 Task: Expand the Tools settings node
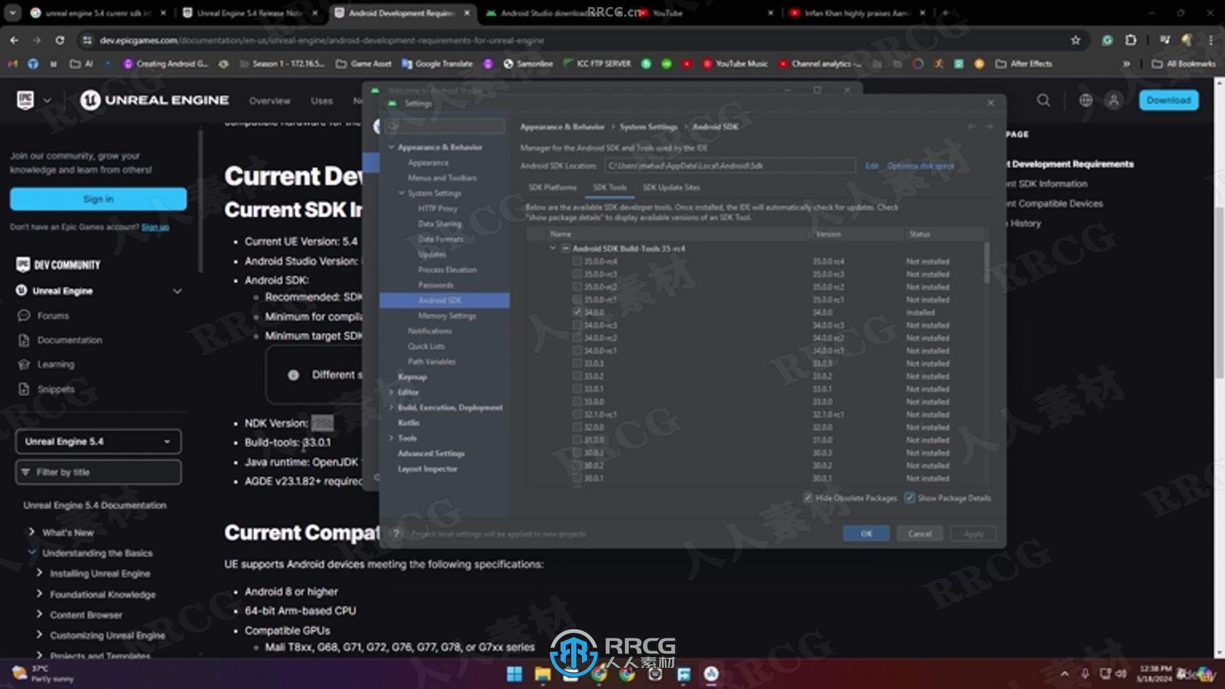(x=391, y=438)
